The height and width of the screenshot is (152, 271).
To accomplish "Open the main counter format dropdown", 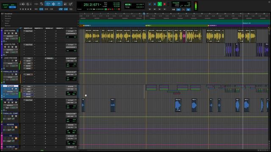I will (101, 5).
